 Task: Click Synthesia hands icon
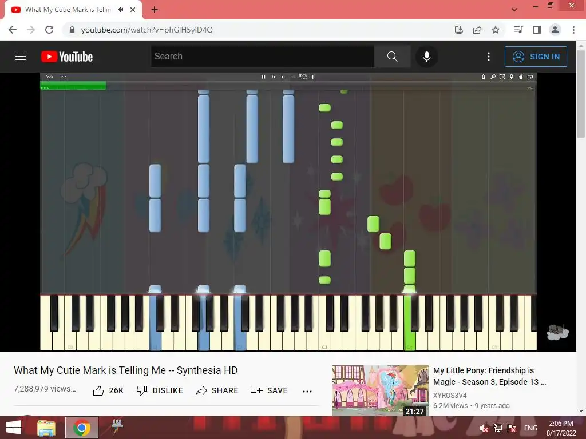(x=521, y=77)
